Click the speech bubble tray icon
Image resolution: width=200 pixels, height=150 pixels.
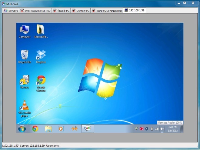point(136,129)
